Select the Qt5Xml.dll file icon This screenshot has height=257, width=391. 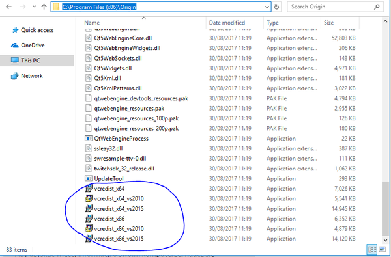[x=89, y=78]
